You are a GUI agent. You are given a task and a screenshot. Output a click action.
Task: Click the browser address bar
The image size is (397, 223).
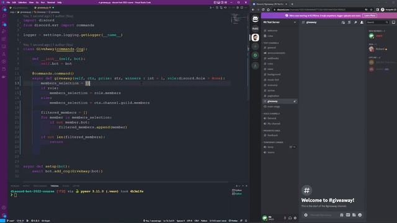pos(318,10)
